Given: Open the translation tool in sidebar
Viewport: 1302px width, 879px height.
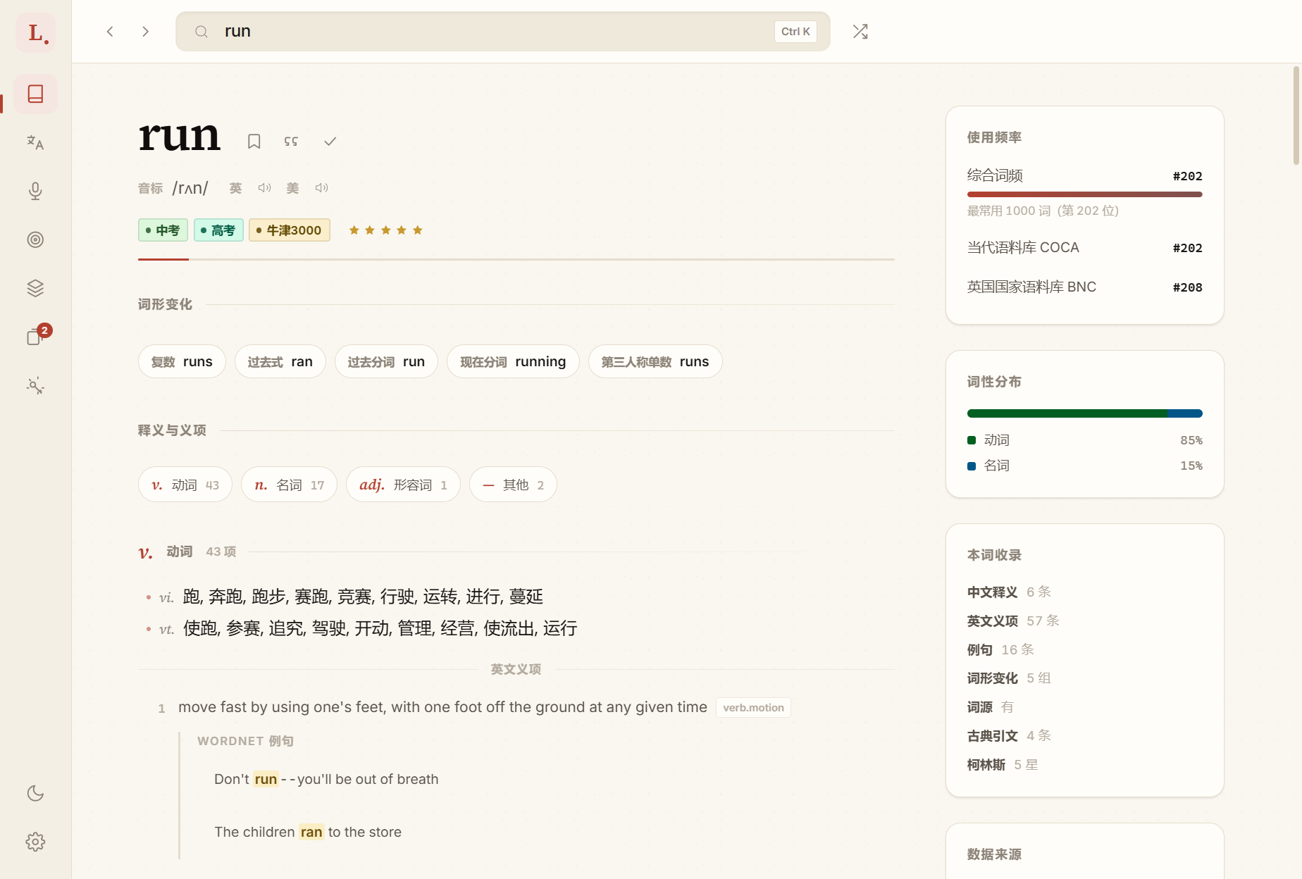Looking at the screenshot, I should click(x=35, y=143).
